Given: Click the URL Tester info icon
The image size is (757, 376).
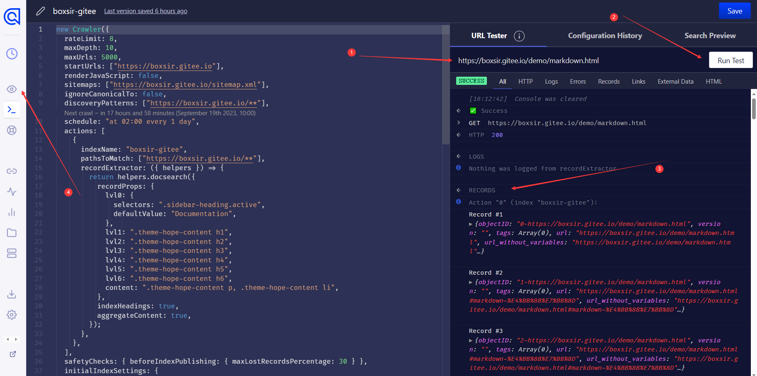Looking at the screenshot, I should pos(519,36).
